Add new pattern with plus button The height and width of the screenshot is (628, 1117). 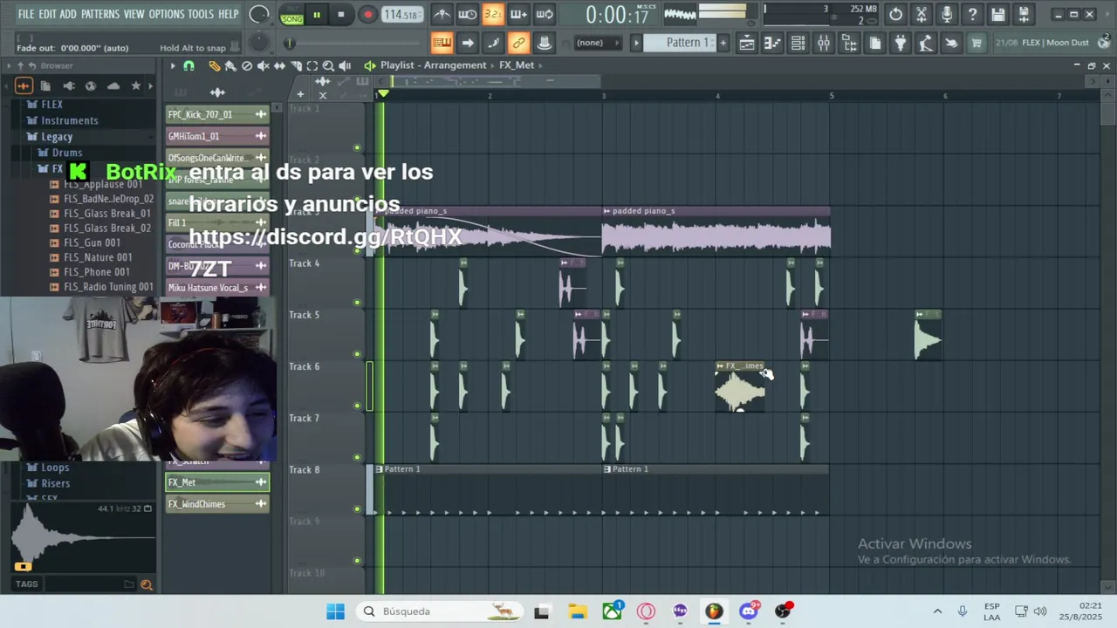coord(723,43)
